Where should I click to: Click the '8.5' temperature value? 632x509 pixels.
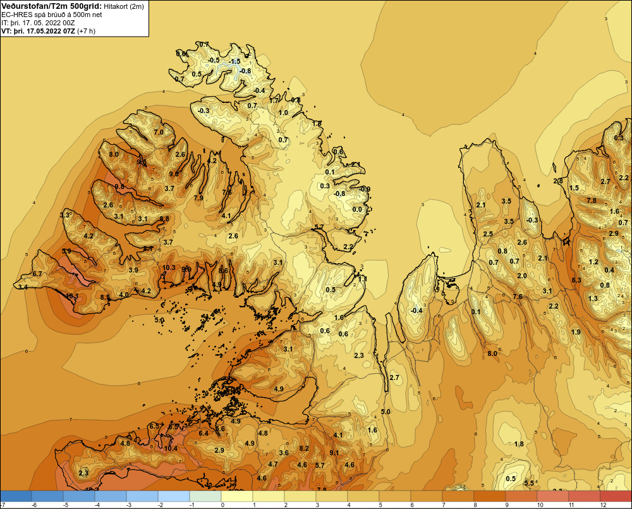click(x=105, y=297)
